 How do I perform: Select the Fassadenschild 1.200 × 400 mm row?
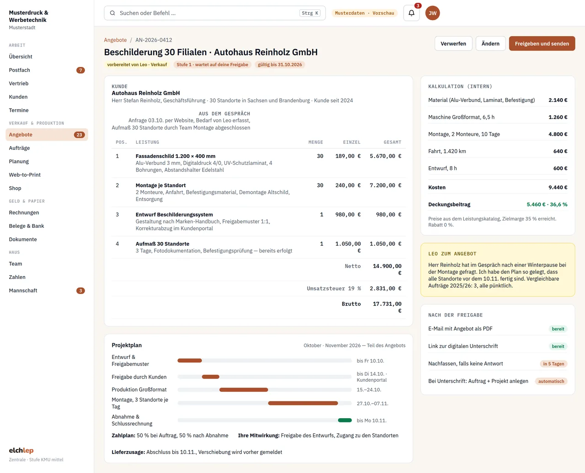click(259, 163)
